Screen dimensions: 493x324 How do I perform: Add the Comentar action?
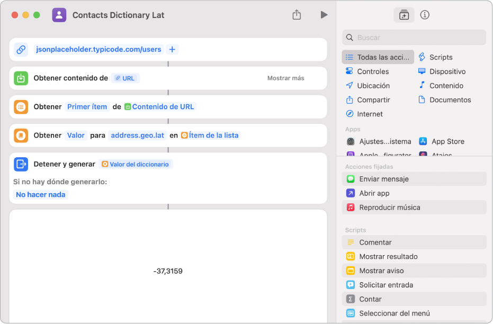[x=414, y=242]
